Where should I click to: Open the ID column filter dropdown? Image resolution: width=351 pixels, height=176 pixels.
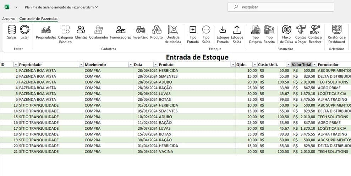[16, 64]
